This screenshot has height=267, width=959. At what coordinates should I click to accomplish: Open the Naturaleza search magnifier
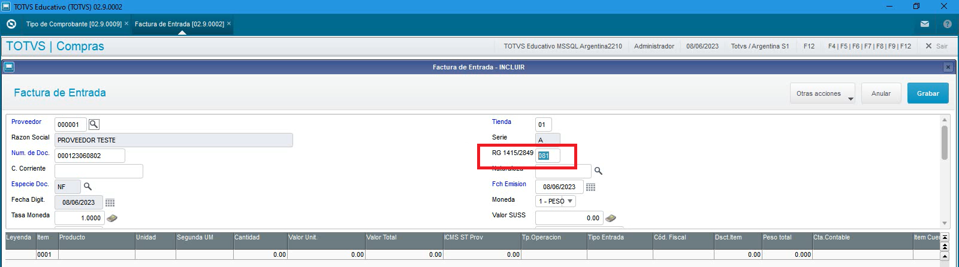(x=598, y=171)
